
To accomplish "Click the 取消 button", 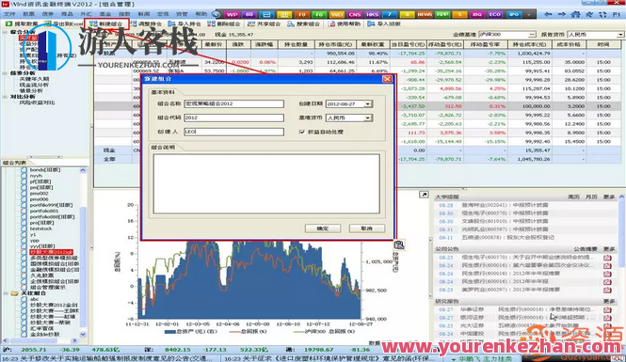I will pyautogui.click(x=366, y=228).
